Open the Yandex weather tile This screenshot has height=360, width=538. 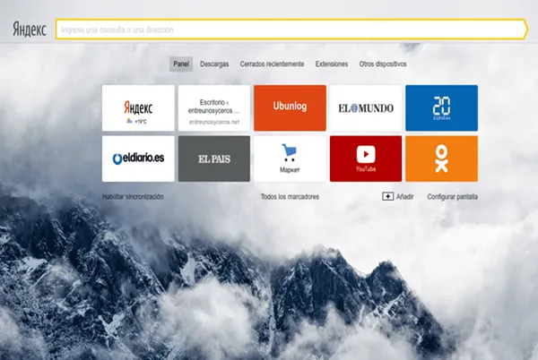[x=138, y=107]
